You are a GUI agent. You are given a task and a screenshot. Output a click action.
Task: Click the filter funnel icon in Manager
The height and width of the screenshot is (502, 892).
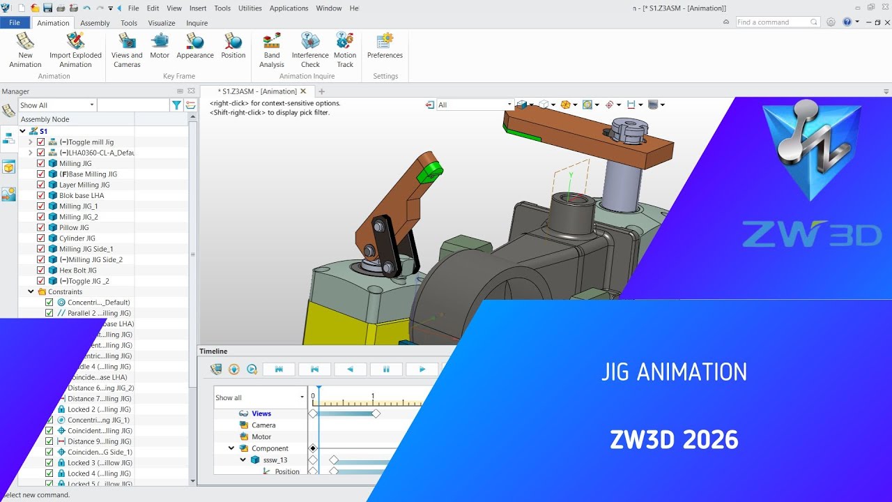pyautogui.click(x=176, y=105)
